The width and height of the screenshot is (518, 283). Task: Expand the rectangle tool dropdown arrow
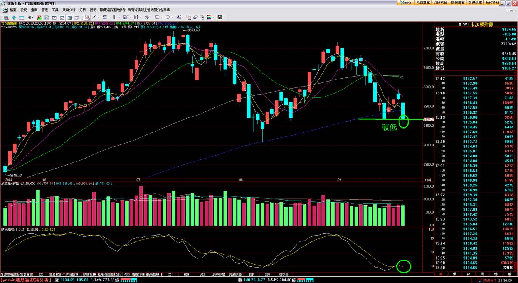(x=162, y=17)
